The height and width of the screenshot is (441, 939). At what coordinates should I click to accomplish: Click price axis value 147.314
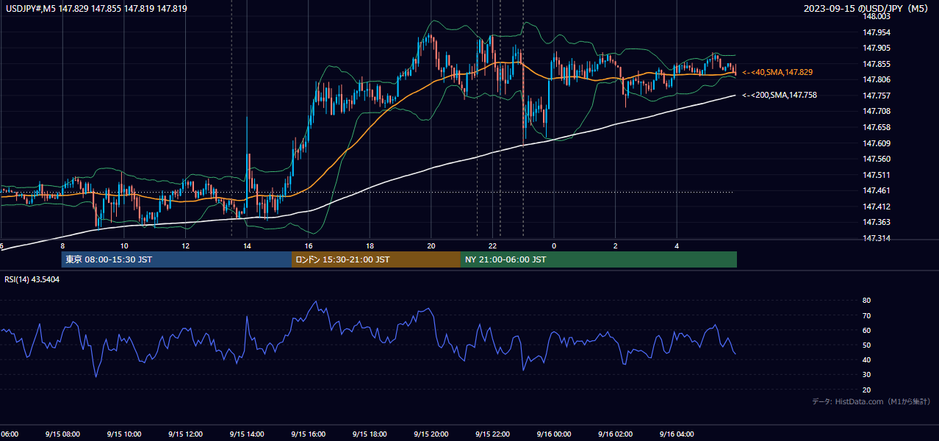point(876,238)
